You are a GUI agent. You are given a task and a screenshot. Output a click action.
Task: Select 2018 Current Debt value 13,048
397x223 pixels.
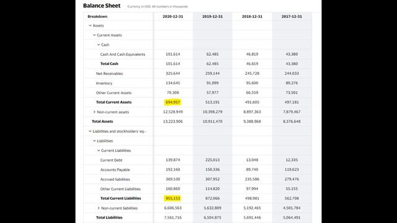click(252, 160)
